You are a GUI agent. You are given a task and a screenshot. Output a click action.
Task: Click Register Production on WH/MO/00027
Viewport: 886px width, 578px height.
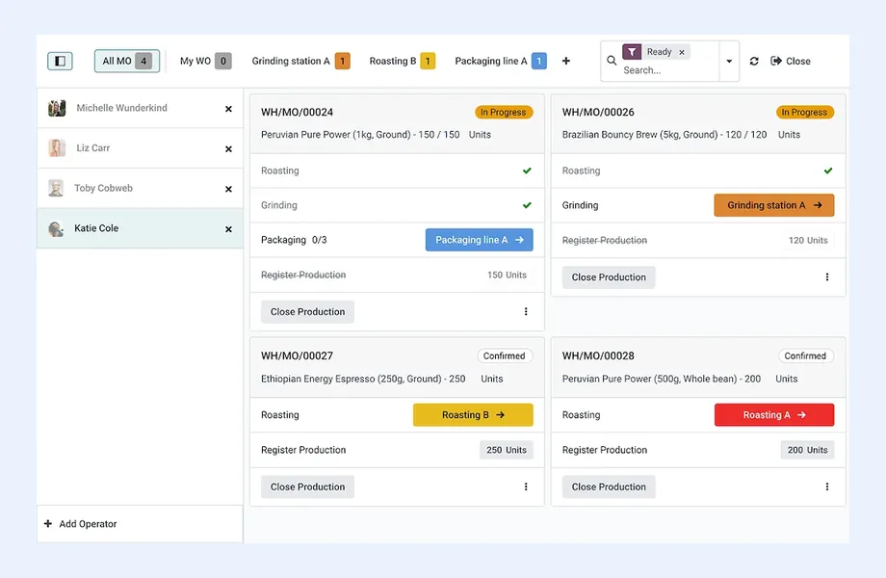303,450
